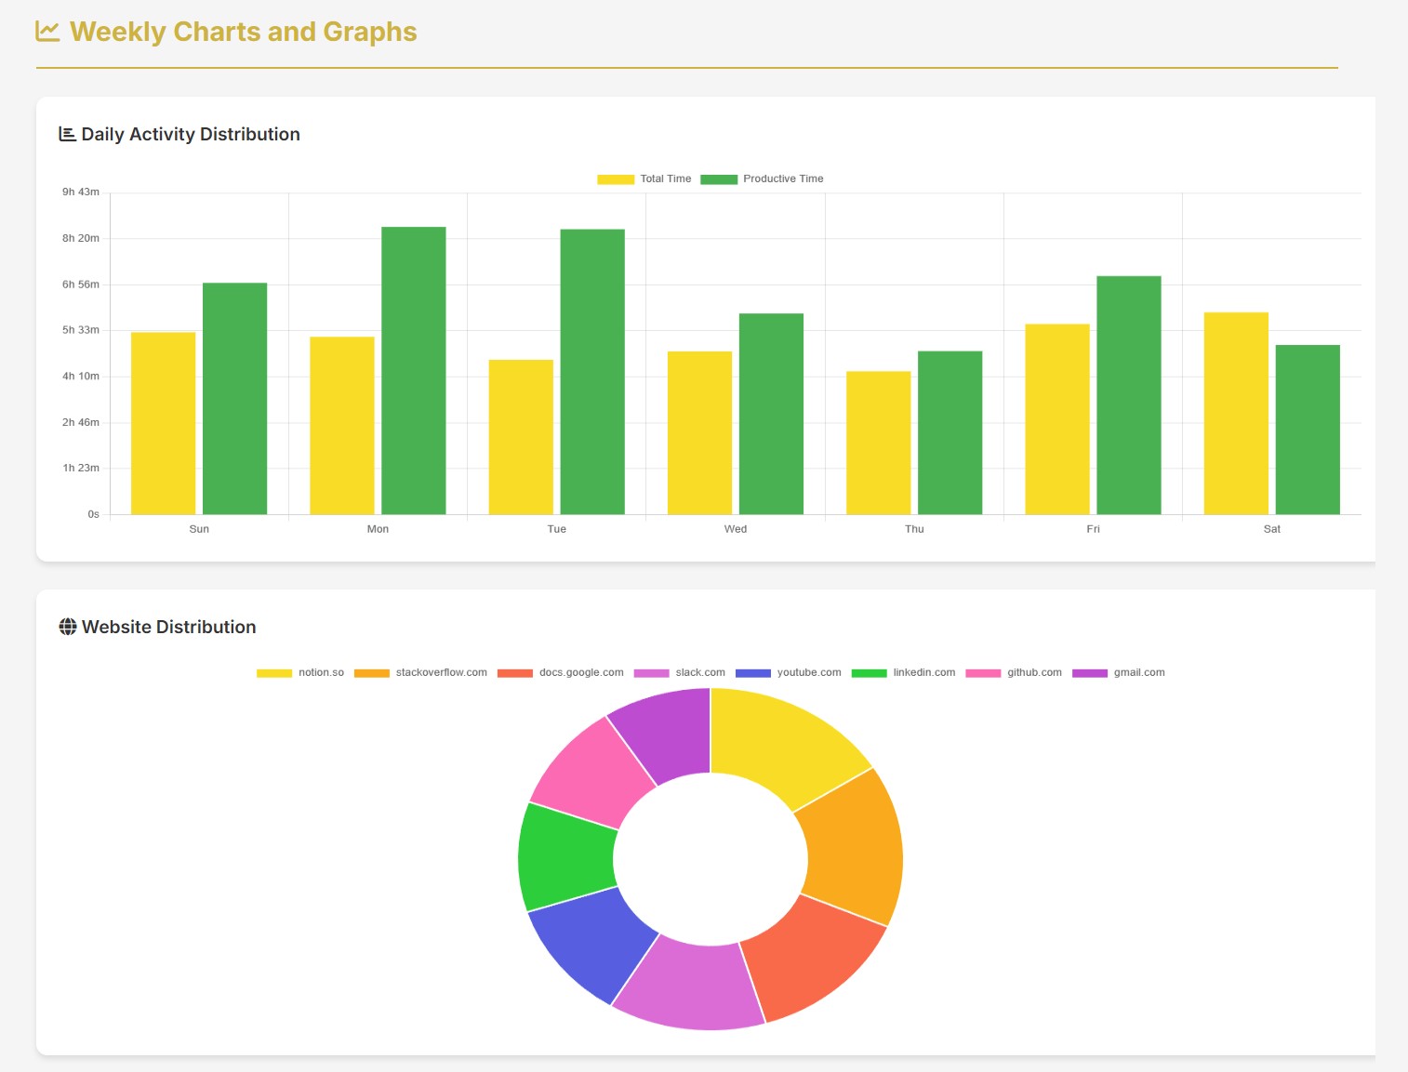Click the Website Distribution title
The image size is (1408, 1072).
pyautogui.click(x=168, y=627)
